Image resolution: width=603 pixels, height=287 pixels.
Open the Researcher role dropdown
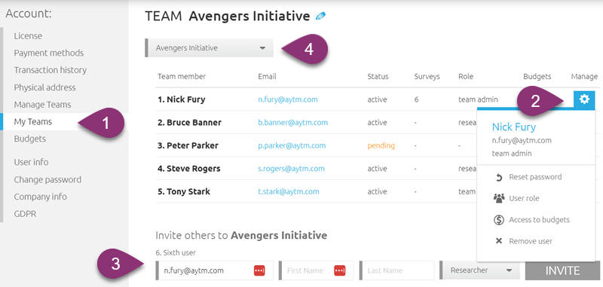click(x=480, y=270)
